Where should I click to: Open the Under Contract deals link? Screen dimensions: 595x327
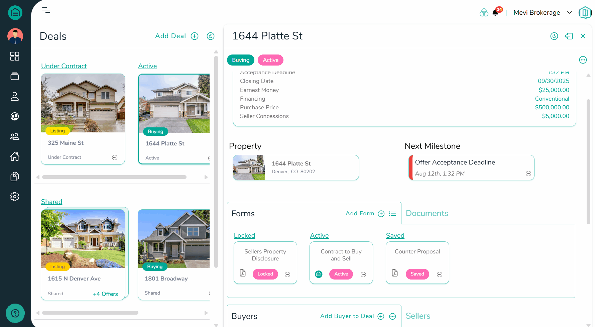point(64,66)
